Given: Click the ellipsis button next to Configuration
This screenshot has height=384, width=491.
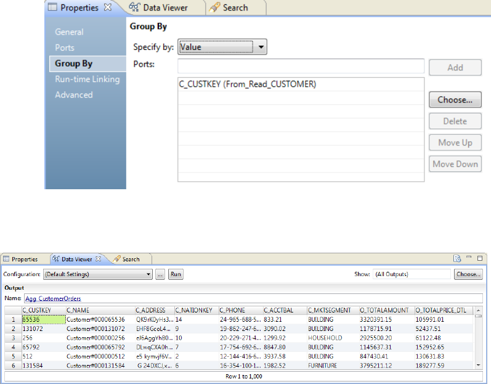Looking at the screenshot, I should [160, 274].
